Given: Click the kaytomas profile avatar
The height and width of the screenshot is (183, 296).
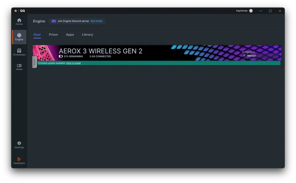Looking at the screenshot, I should click(251, 11).
